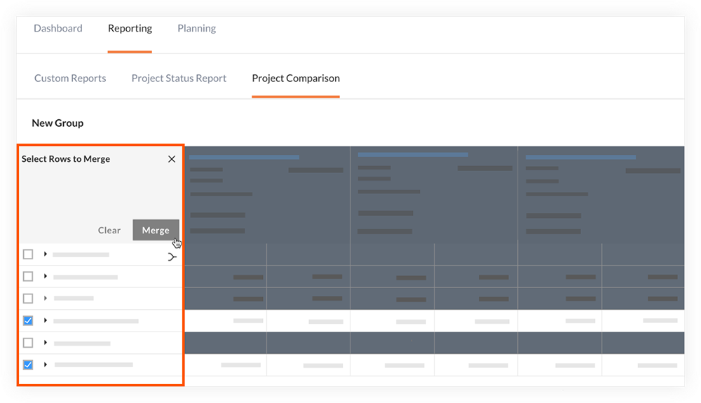The width and height of the screenshot is (701, 403).
Task: Select the Project Status Report sub-tab
Action: click(179, 78)
